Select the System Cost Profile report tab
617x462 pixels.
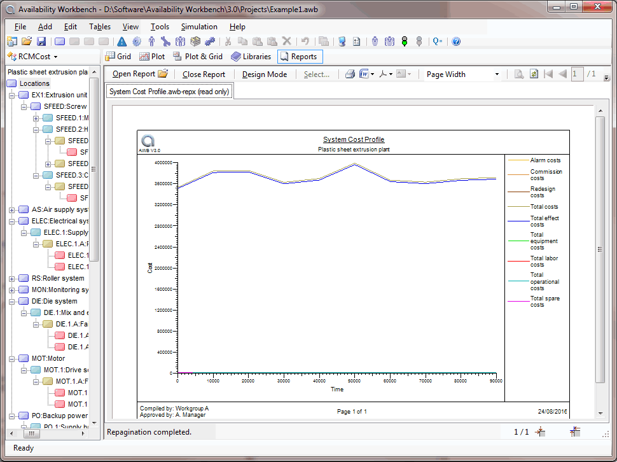(169, 92)
